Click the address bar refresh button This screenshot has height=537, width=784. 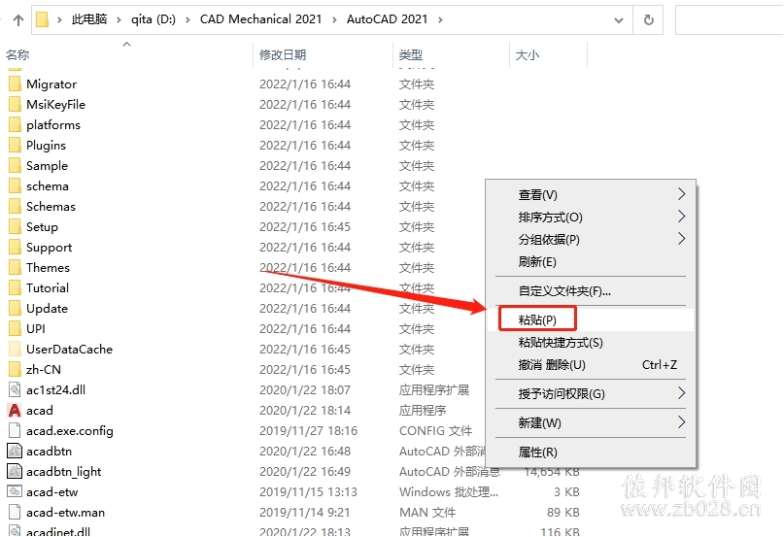[x=649, y=20]
